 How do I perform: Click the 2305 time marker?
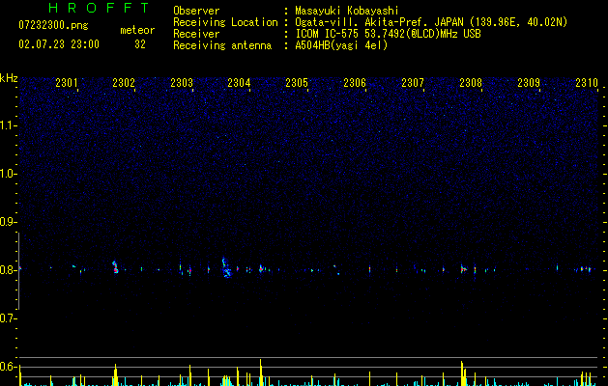(297, 83)
